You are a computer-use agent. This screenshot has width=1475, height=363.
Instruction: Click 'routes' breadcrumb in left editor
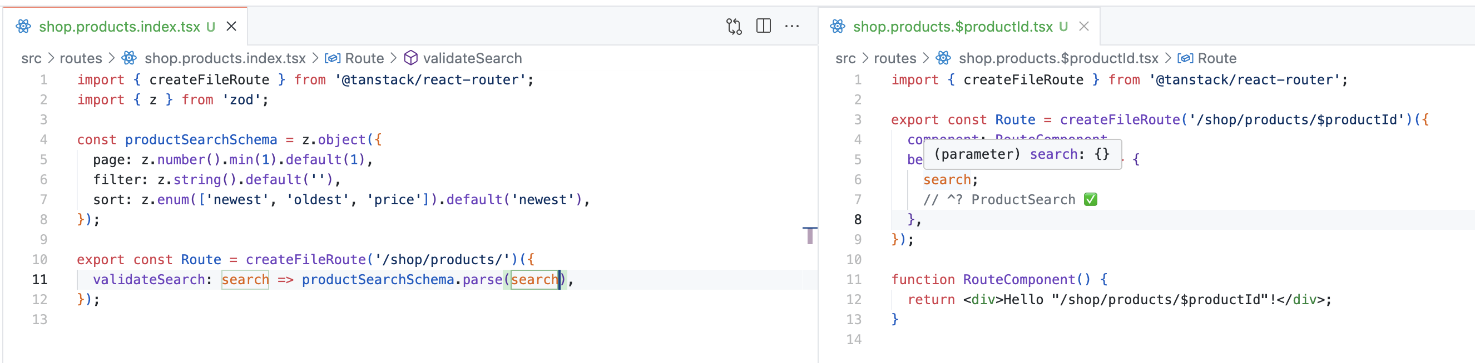[x=81, y=58]
